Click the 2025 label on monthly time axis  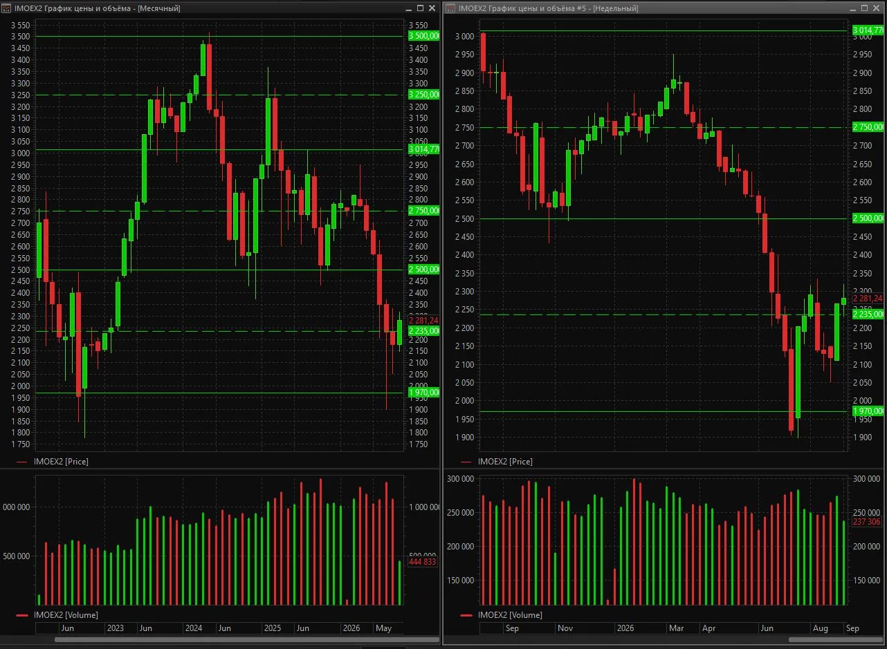click(x=273, y=628)
